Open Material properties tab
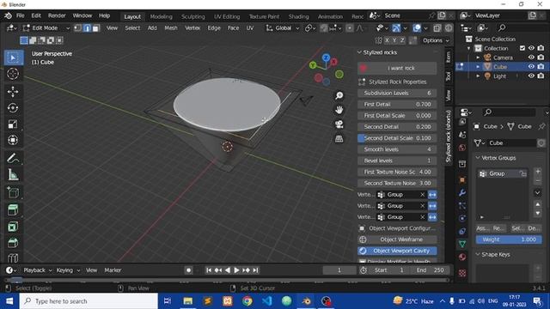Image resolution: width=550 pixels, height=309 pixels. pos(462,257)
